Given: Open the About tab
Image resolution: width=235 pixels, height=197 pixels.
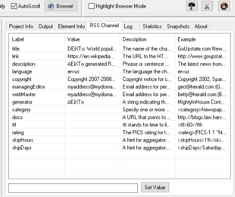Looking at the screenshot, I should 201,26.
